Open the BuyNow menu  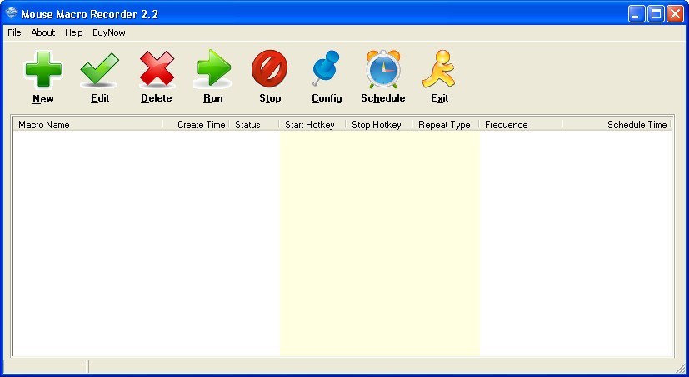[x=109, y=32]
